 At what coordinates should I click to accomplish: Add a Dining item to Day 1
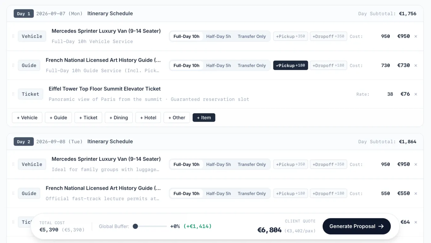click(119, 118)
